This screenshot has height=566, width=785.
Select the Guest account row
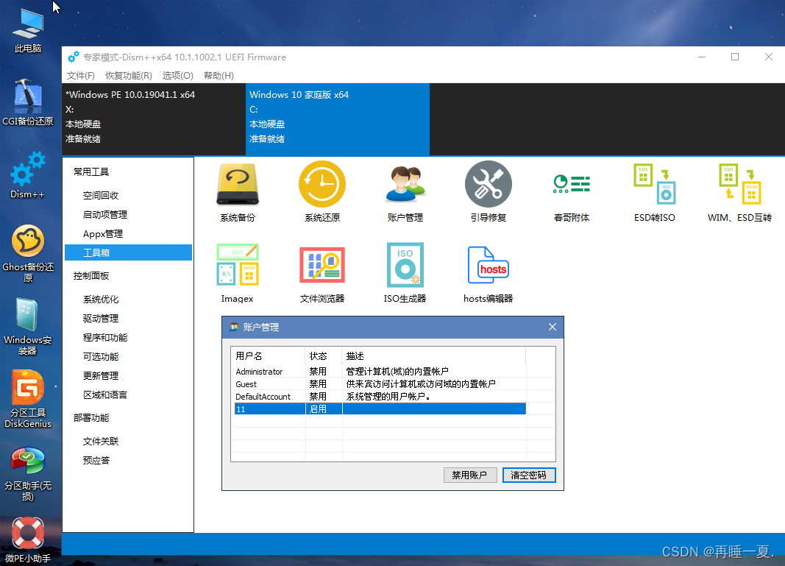tap(380, 383)
